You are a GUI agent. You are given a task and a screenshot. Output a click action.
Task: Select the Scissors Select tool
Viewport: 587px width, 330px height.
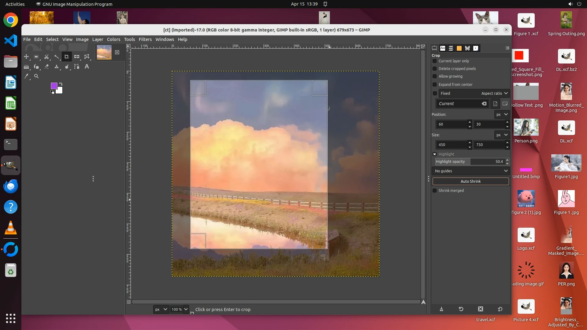click(x=46, y=57)
